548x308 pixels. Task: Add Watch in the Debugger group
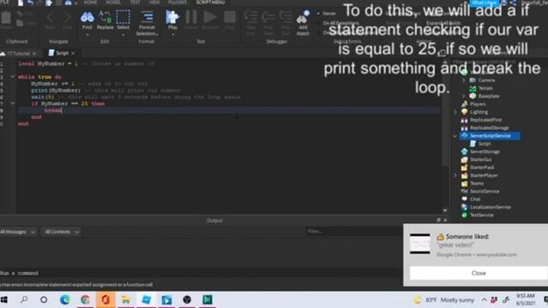[x=302, y=23]
